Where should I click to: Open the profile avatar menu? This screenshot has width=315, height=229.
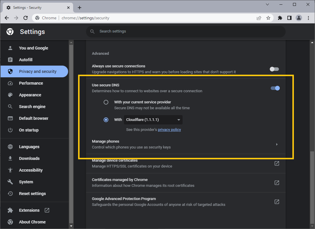click(x=299, y=18)
